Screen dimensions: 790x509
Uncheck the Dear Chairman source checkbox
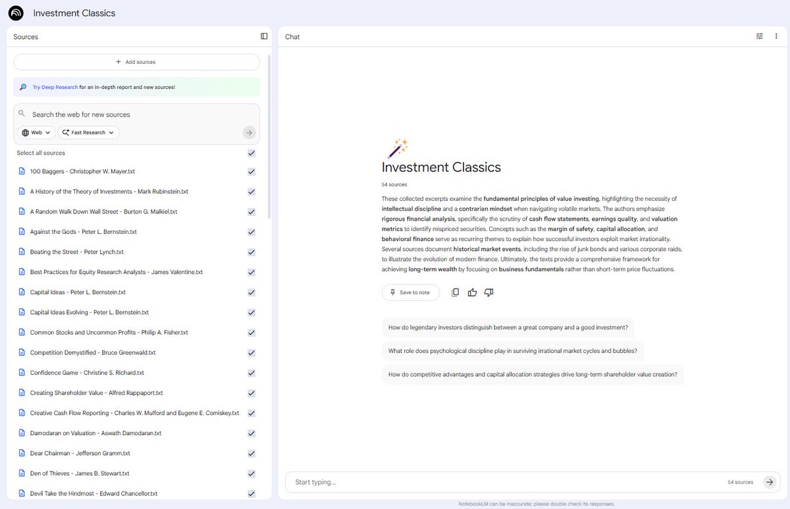pos(251,453)
